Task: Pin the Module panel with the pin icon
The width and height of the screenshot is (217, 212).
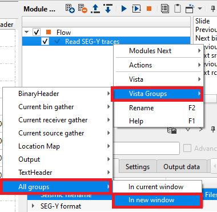Action: (213, 9)
